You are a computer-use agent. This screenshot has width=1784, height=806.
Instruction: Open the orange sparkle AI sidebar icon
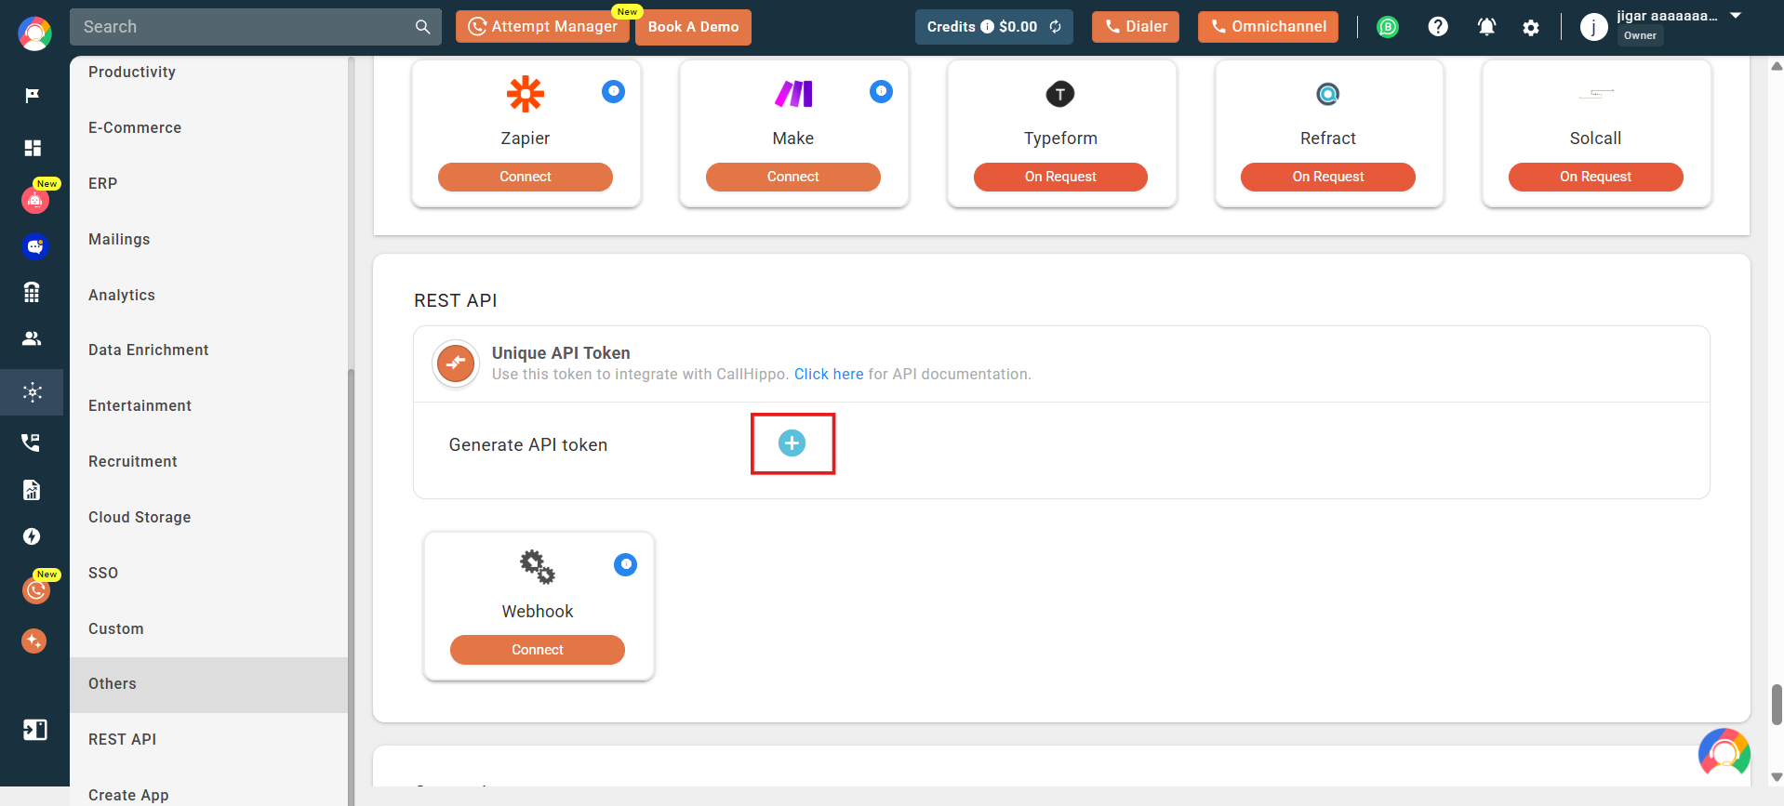(x=34, y=641)
